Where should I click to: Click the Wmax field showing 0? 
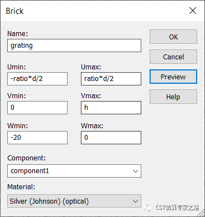pyautogui.click(x=111, y=138)
